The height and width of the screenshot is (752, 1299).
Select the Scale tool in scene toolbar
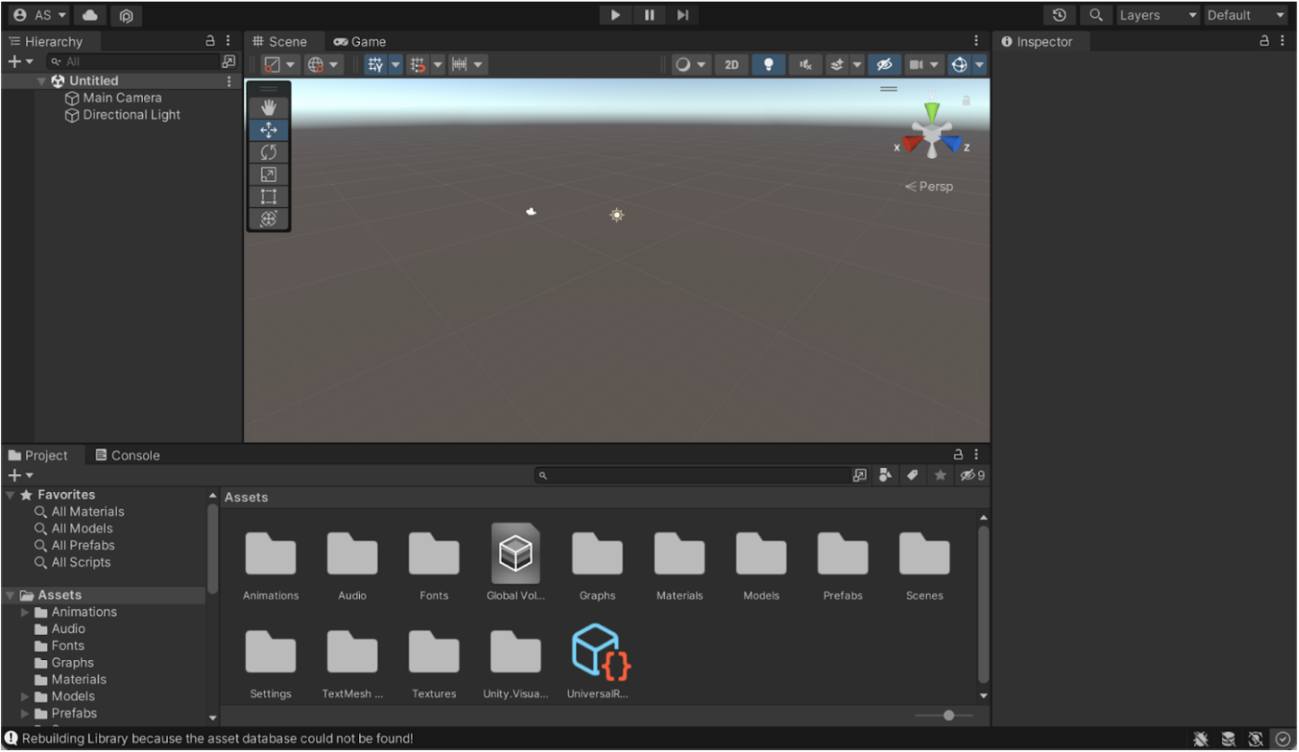pyautogui.click(x=269, y=175)
